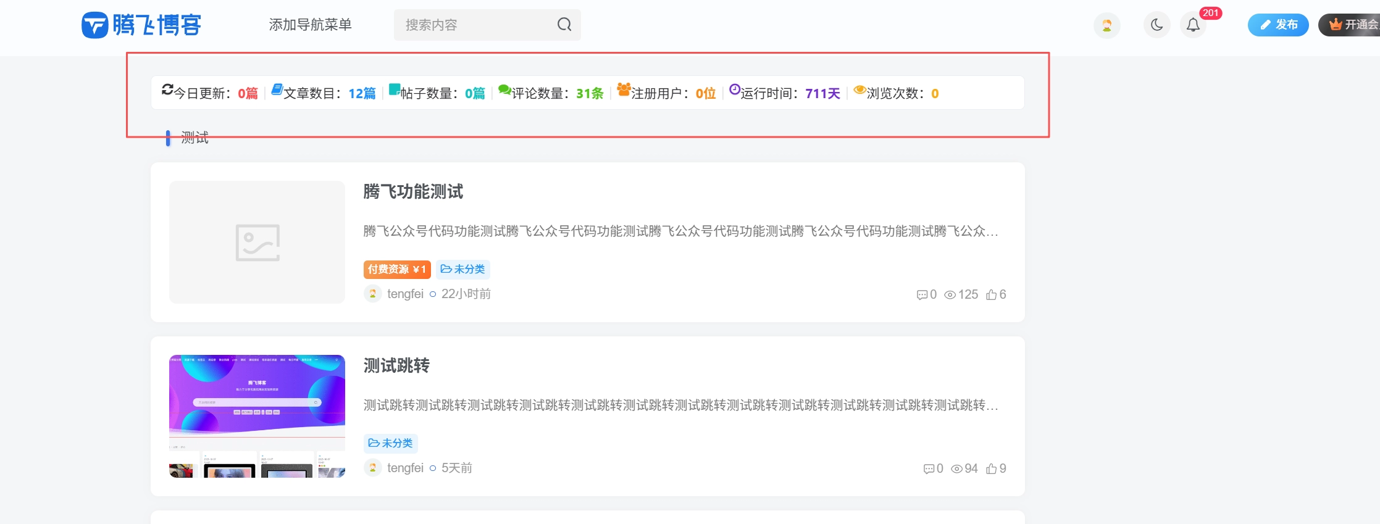This screenshot has height=524, width=1380.
Task: Click the 开通会员 crown button
Action: tap(1350, 25)
